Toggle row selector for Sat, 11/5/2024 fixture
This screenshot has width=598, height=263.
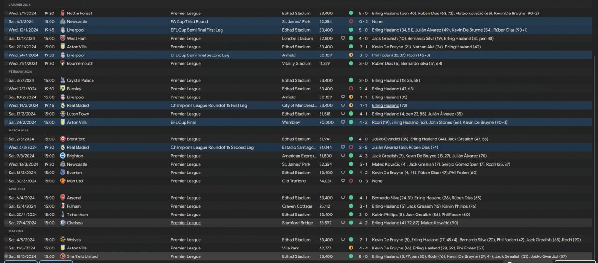7,248
